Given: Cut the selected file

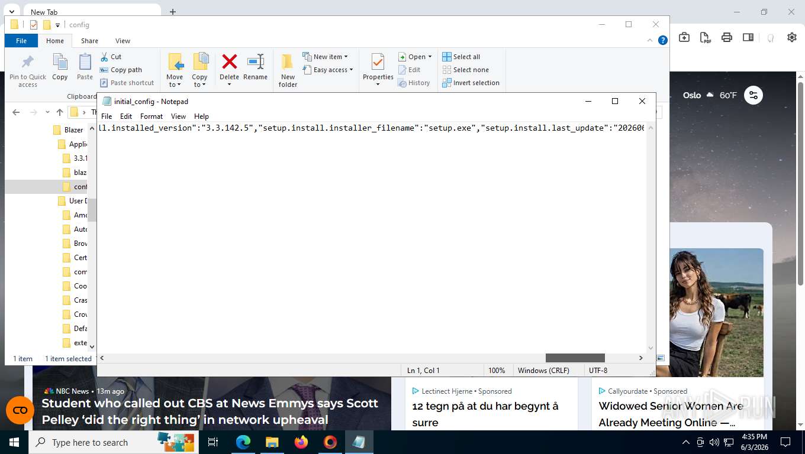Looking at the screenshot, I should click(x=111, y=57).
